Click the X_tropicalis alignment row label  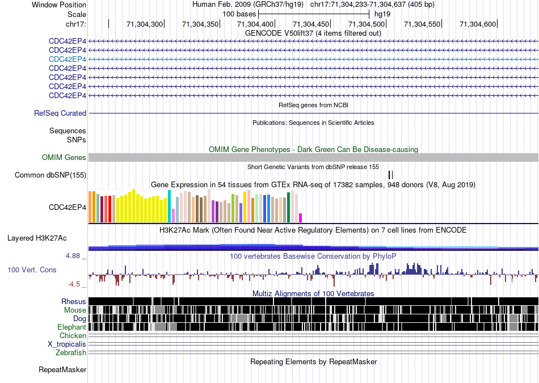pos(67,344)
